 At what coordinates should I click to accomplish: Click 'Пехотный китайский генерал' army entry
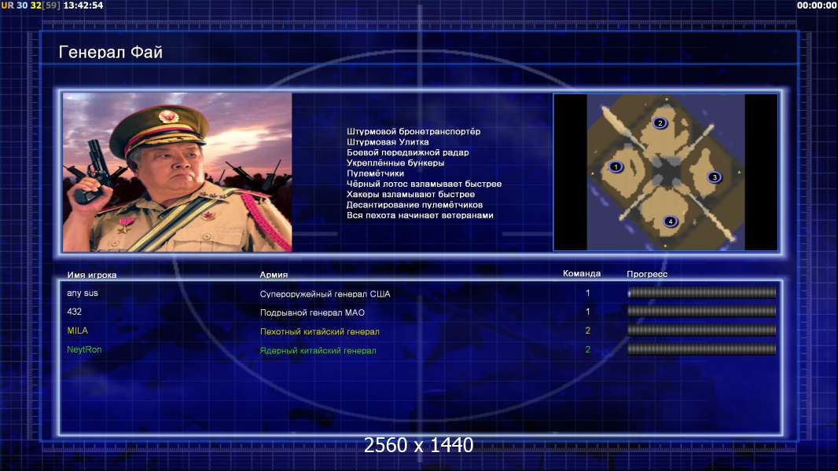point(320,332)
